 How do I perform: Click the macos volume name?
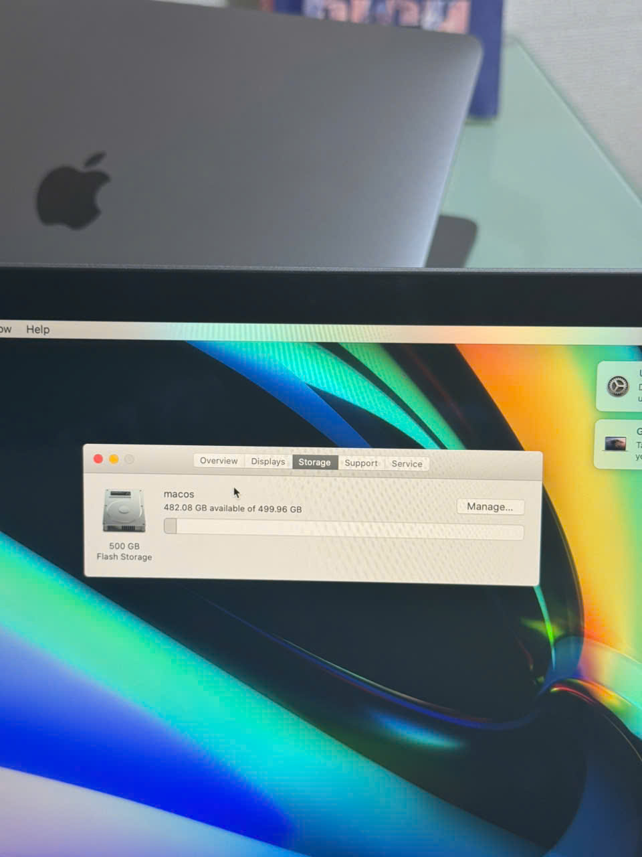point(179,494)
